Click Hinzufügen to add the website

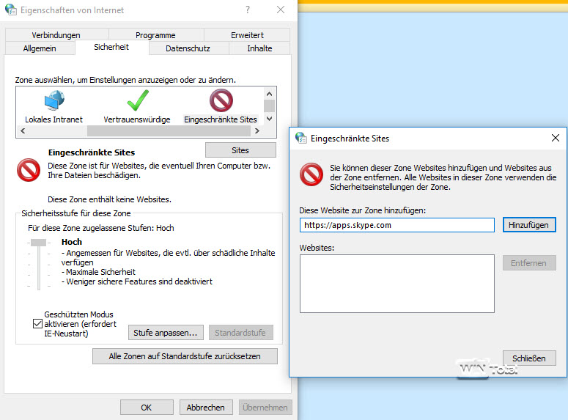[529, 225]
